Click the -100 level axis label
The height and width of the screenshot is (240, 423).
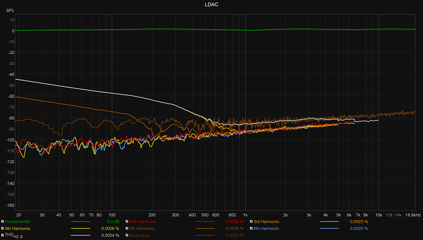pyautogui.click(x=10, y=140)
